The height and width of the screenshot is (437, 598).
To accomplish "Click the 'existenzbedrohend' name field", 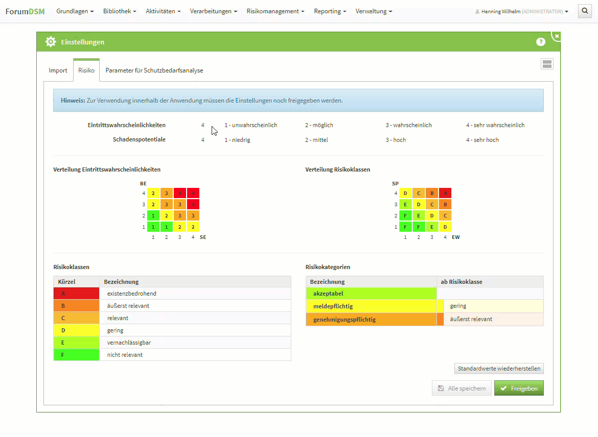I will (194, 294).
